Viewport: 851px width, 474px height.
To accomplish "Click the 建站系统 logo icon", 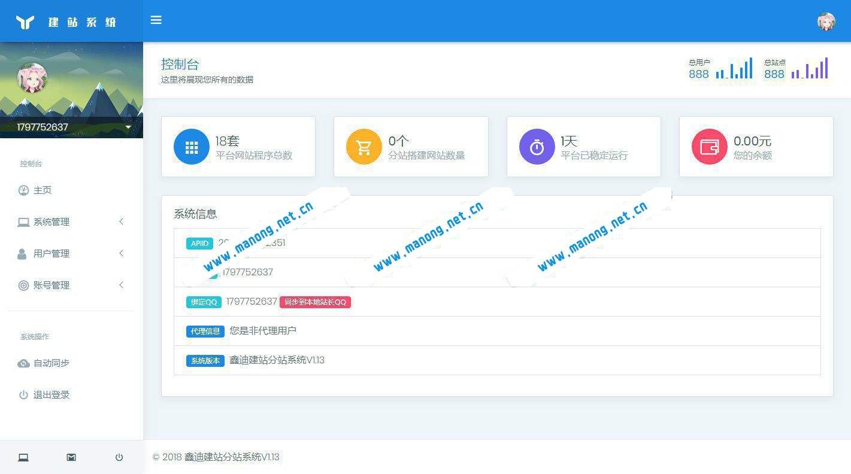I will pyautogui.click(x=26, y=20).
